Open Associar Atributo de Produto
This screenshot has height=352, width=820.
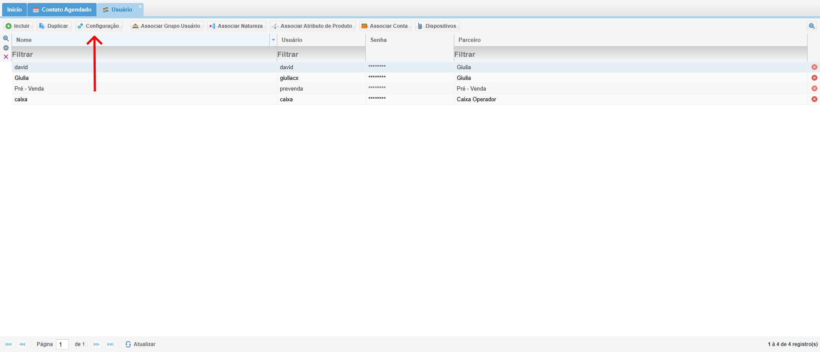pyautogui.click(x=313, y=26)
